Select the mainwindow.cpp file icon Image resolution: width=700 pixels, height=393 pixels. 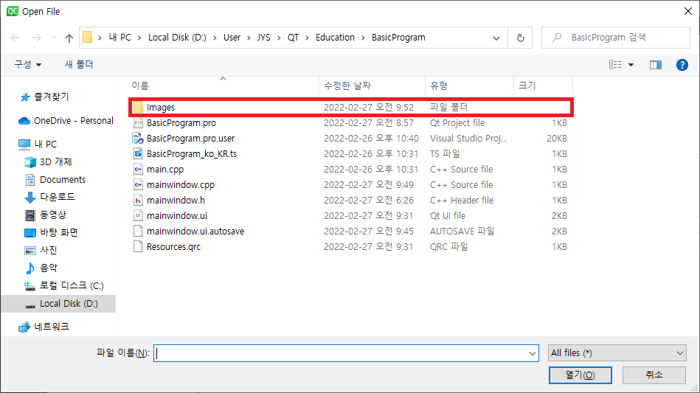pos(139,184)
